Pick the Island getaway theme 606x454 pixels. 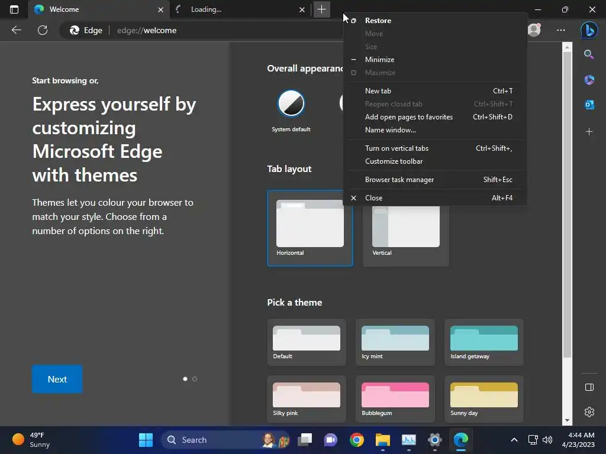(x=484, y=342)
